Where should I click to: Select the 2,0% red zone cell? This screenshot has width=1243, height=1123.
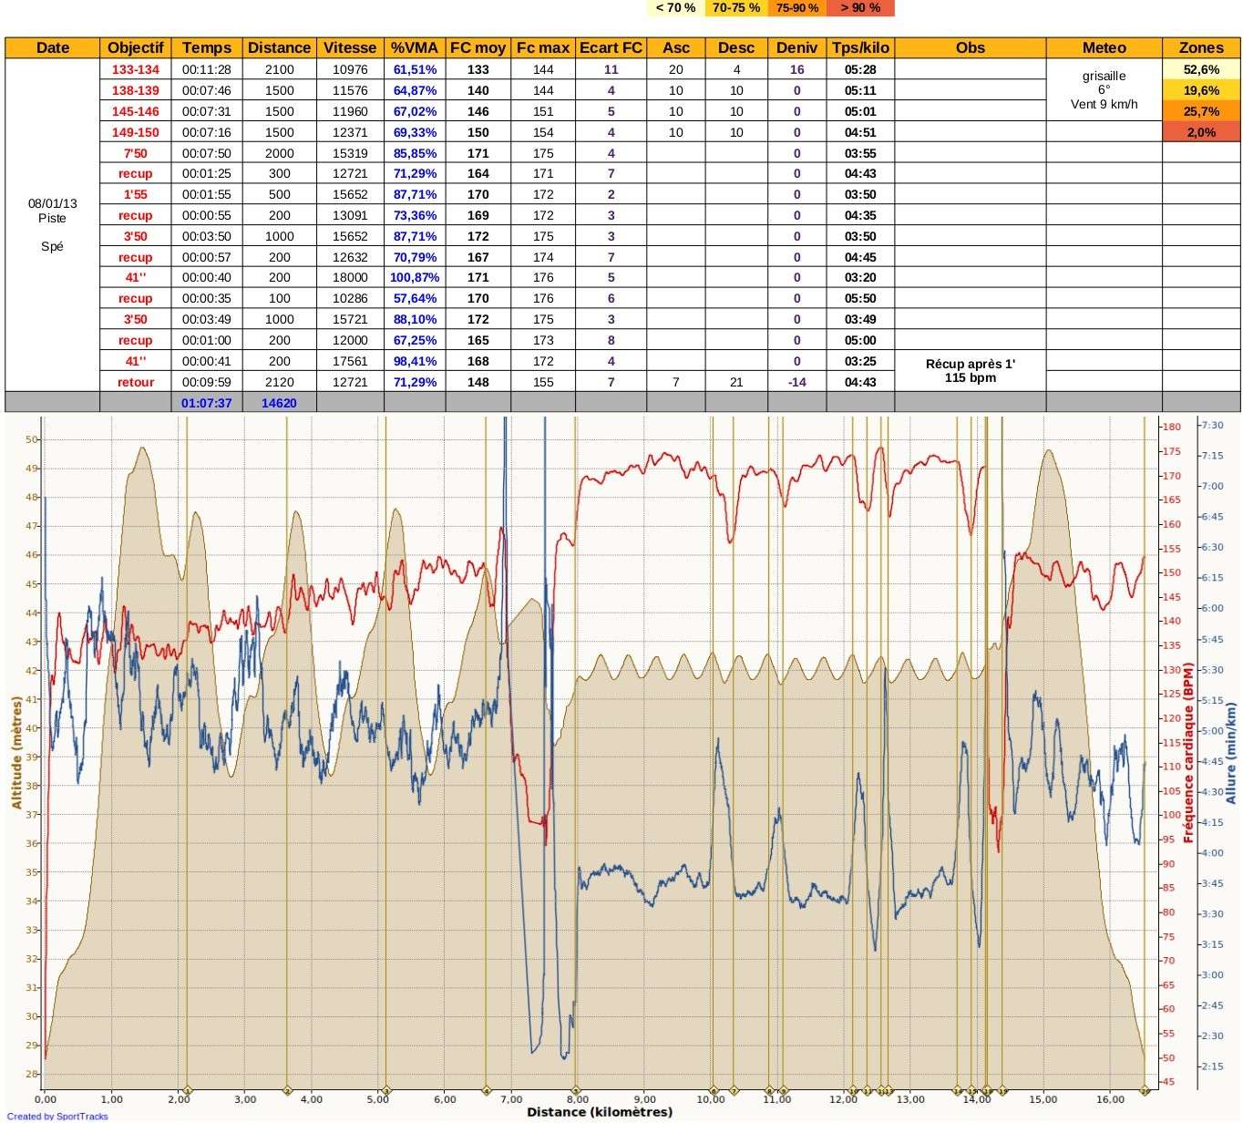[1201, 132]
